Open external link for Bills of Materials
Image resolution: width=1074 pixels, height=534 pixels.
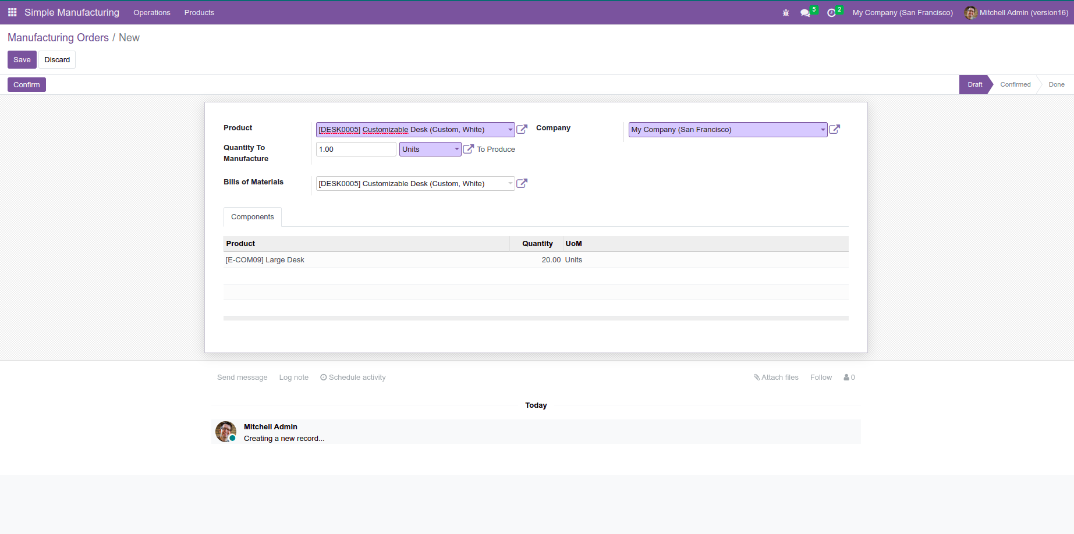522,183
